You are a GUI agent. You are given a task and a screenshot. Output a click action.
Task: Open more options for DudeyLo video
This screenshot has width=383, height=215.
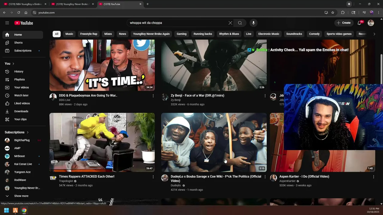[265, 177]
